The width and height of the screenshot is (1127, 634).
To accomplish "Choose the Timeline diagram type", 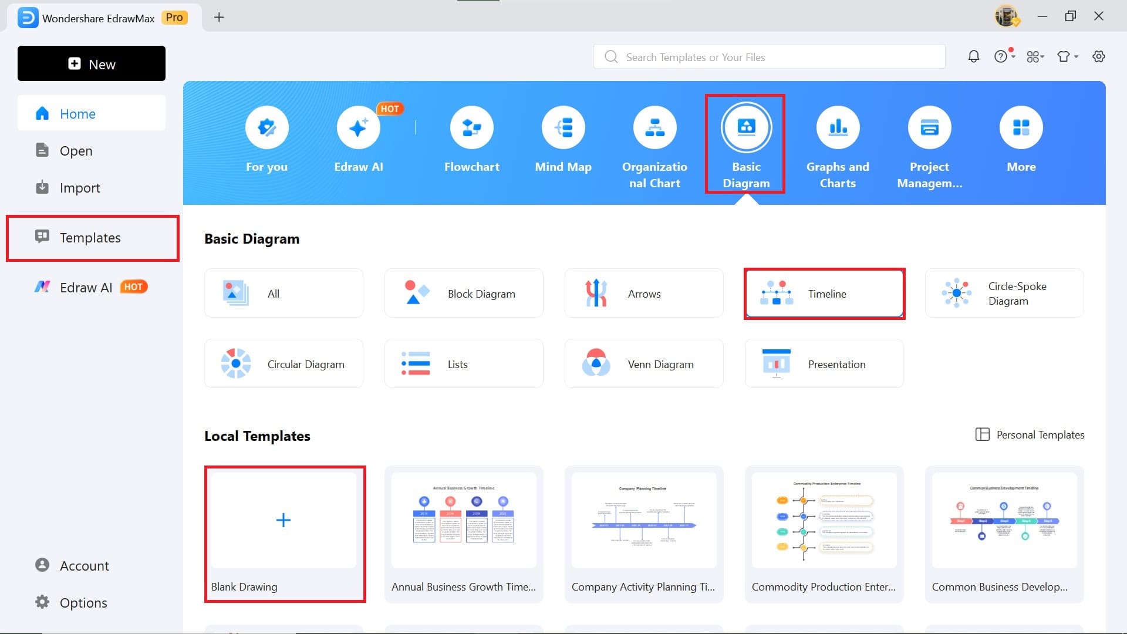I will 824,294.
